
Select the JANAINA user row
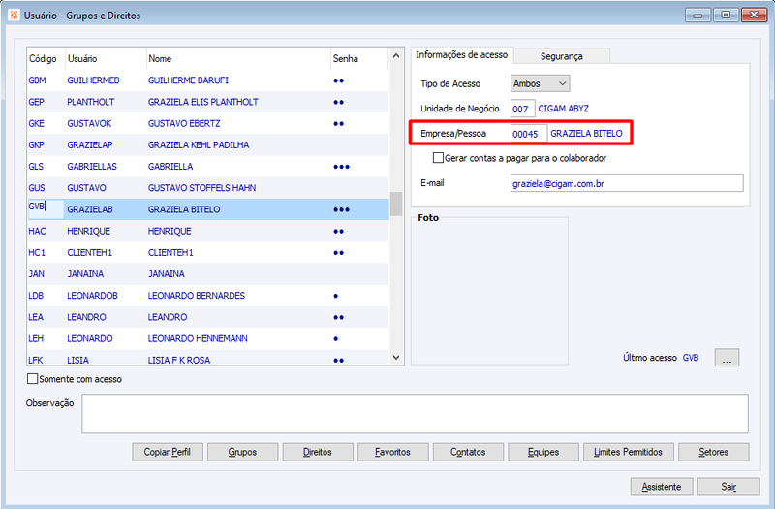pos(208,274)
